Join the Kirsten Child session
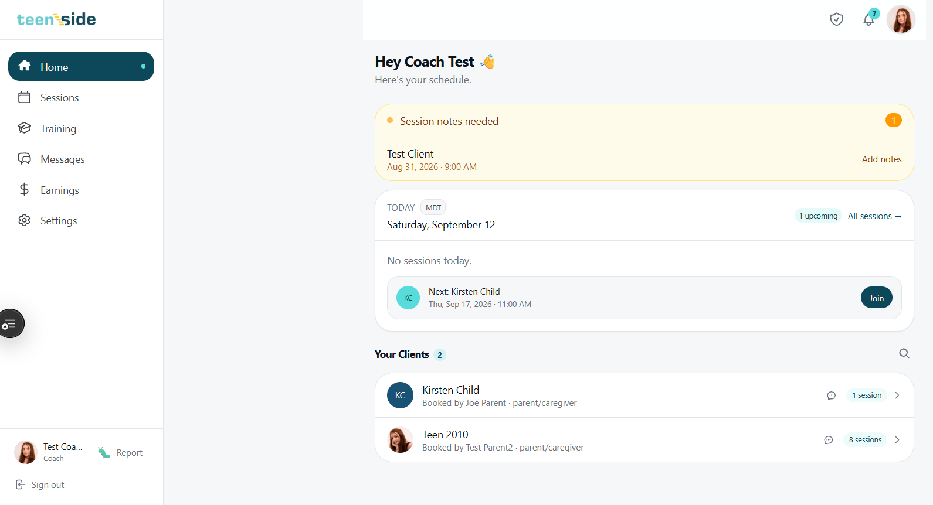 click(x=877, y=298)
